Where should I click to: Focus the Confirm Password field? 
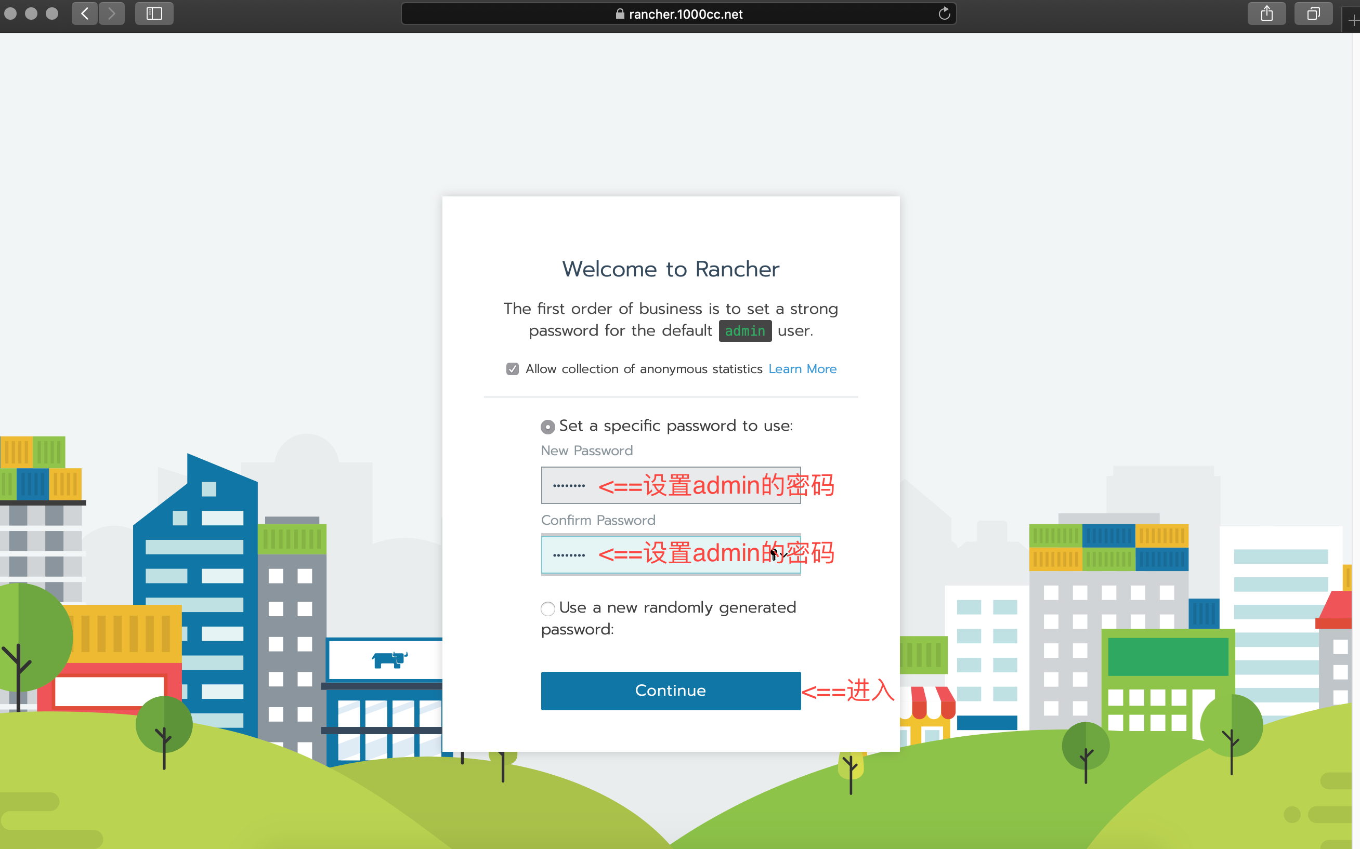coord(671,555)
